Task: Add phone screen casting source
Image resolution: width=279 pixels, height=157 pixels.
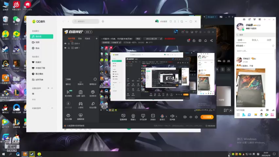Action: click(x=143, y=116)
